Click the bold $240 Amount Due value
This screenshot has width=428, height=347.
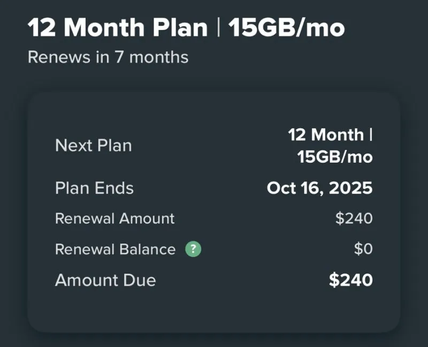(x=350, y=280)
